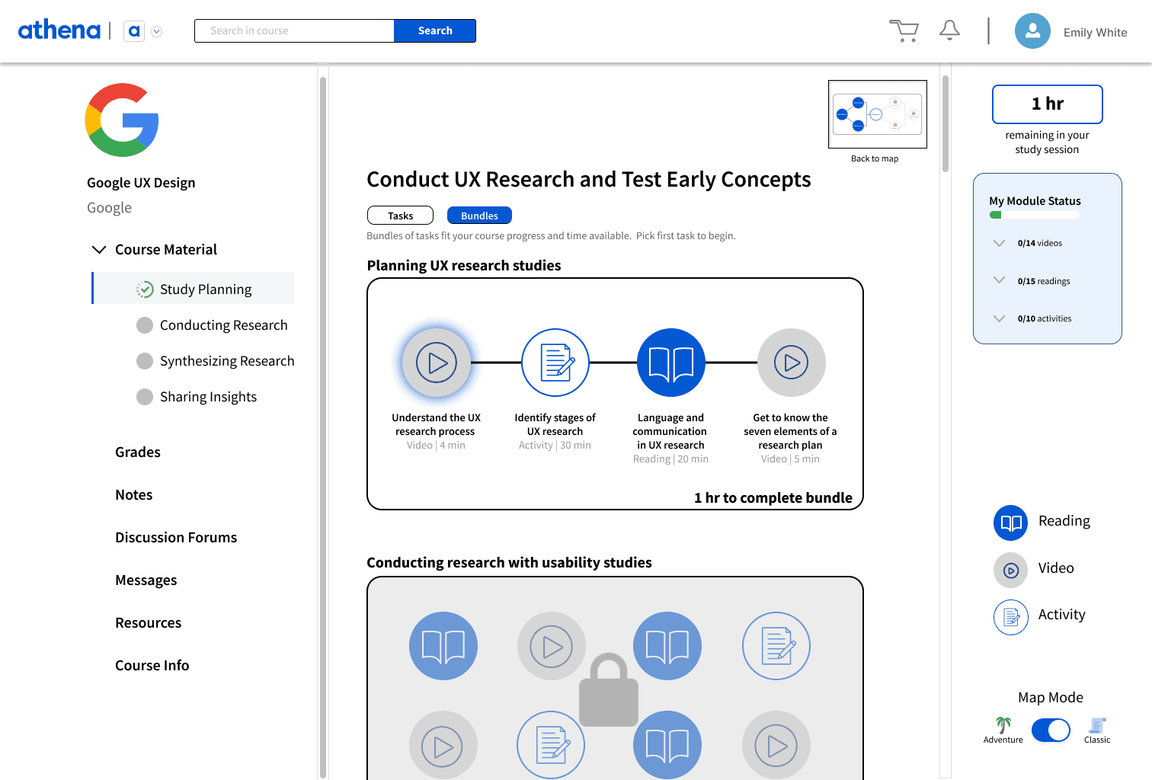The height and width of the screenshot is (780, 1152).
Task: Open notifications bell icon
Action: click(x=949, y=30)
